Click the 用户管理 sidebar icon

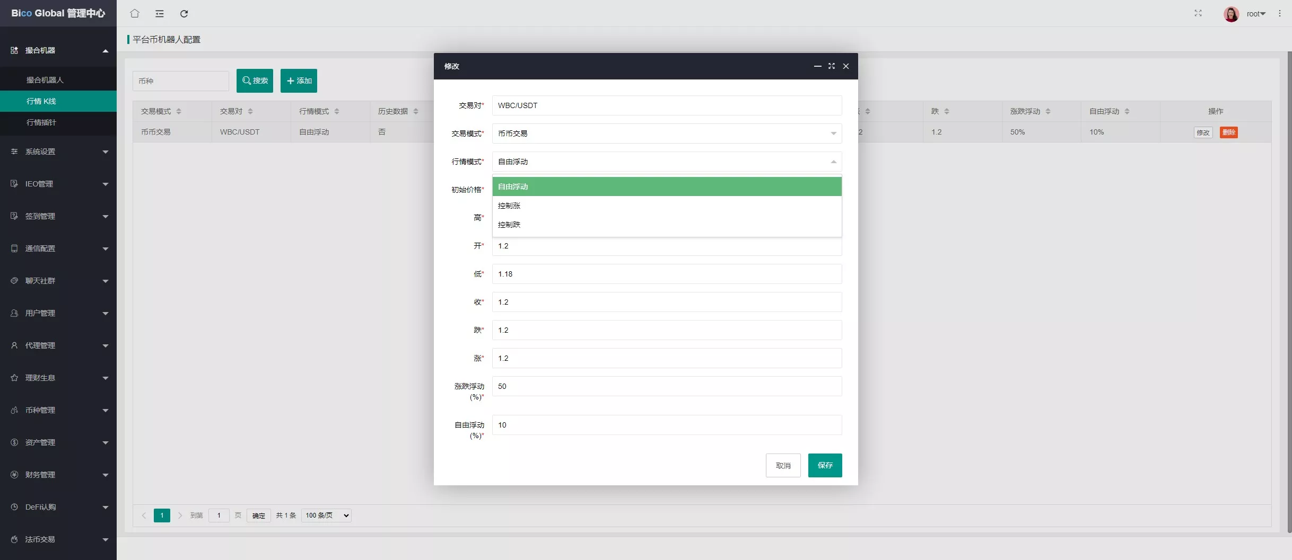[14, 313]
